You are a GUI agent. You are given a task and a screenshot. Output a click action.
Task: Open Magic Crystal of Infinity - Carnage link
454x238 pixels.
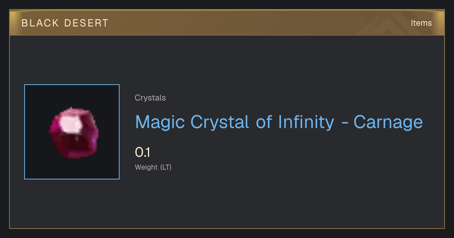(x=279, y=122)
